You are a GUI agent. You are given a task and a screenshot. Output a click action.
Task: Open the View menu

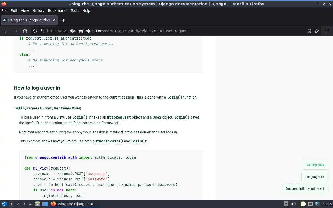25,11
